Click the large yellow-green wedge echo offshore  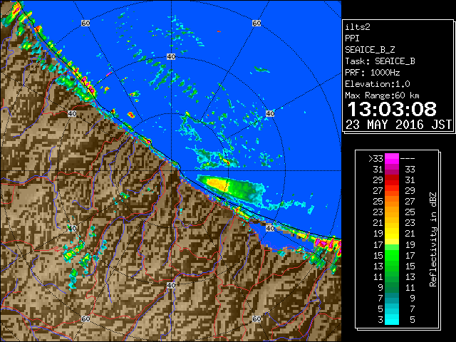tap(229, 188)
